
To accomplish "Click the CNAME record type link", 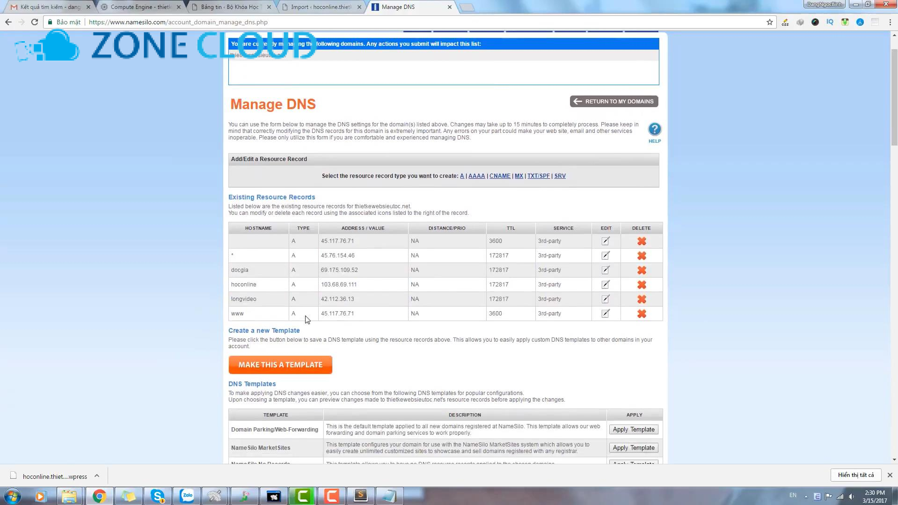I will (x=500, y=176).
